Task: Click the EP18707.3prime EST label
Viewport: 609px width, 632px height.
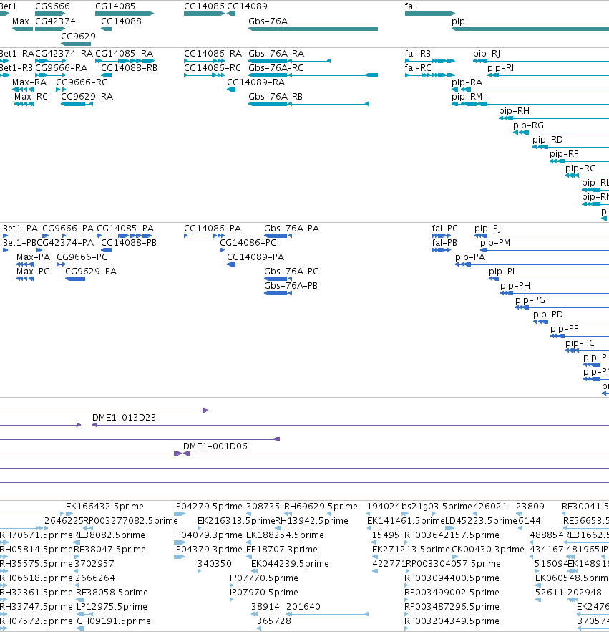Action: coord(282,550)
